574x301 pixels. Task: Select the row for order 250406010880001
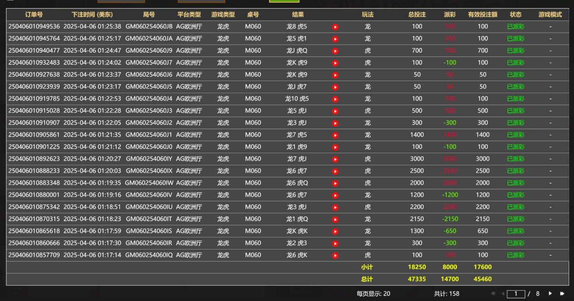[x=34, y=195]
